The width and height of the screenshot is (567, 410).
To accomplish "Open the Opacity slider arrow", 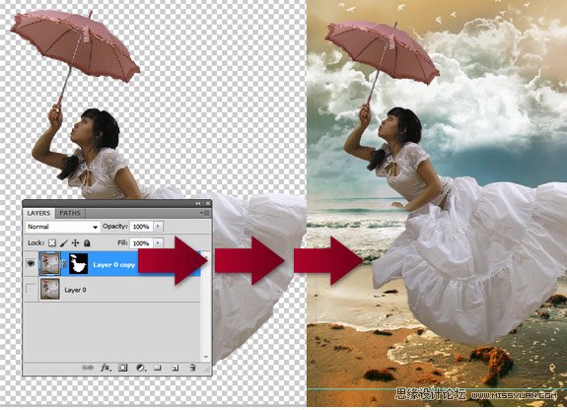I will pyautogui.click(x=158, y=227).
